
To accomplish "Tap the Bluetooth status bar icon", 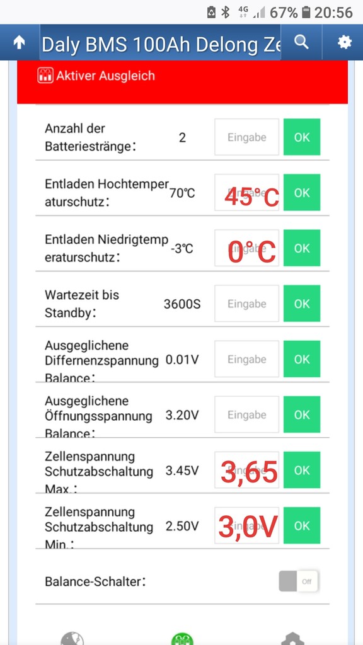I will (225, 13).
